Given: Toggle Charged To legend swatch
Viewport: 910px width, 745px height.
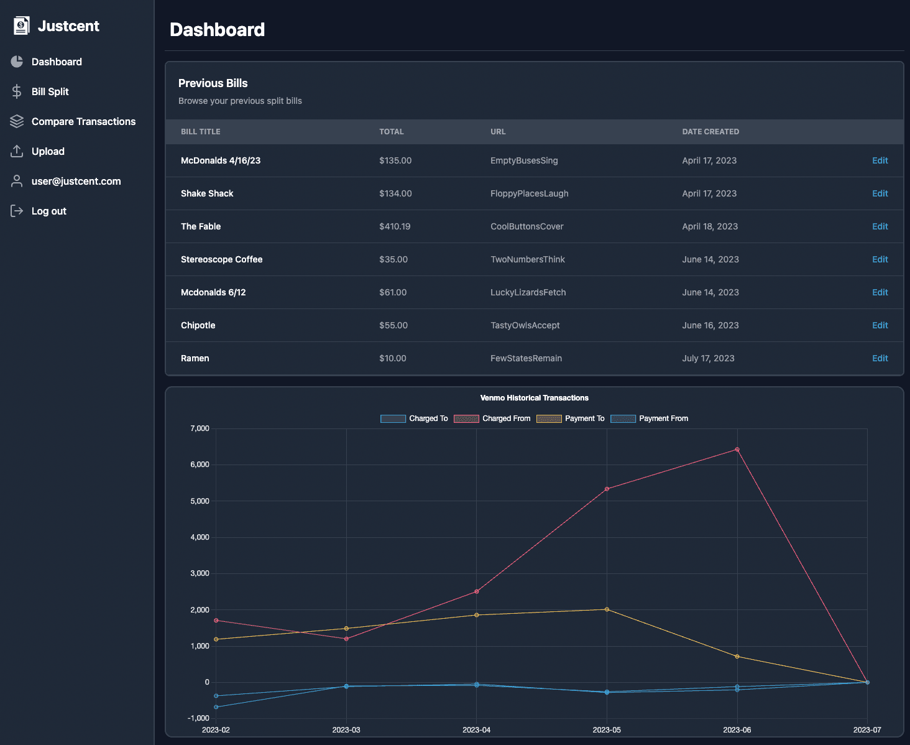Looking at the screenshot, I should [x=393, y=419].
